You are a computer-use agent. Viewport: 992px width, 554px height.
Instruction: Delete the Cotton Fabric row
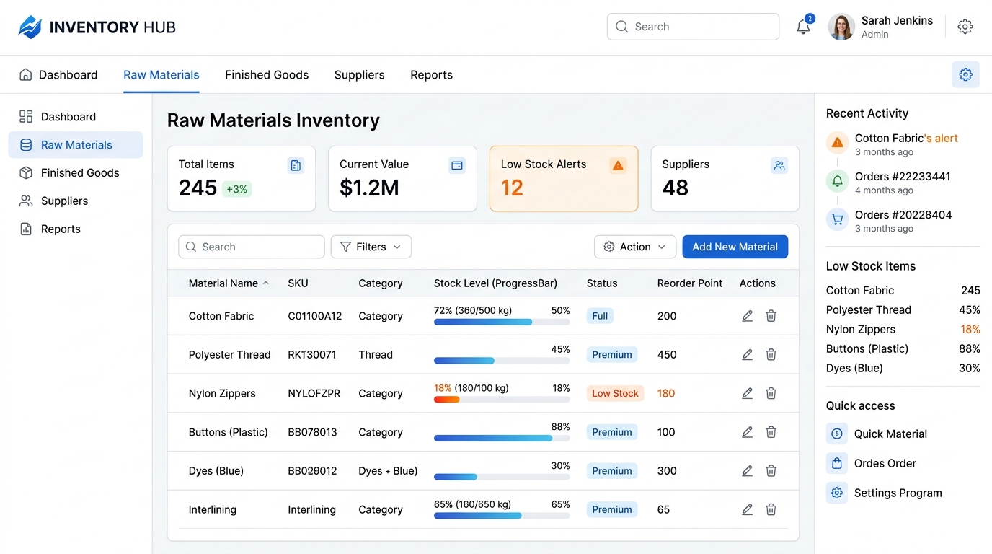771,316
